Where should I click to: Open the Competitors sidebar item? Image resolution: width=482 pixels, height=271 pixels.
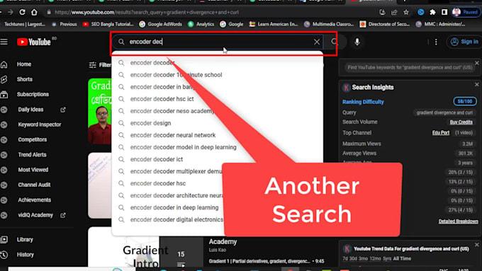(33, 139)
